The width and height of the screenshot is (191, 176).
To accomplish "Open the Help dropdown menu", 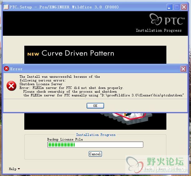I will pos(14,169).
